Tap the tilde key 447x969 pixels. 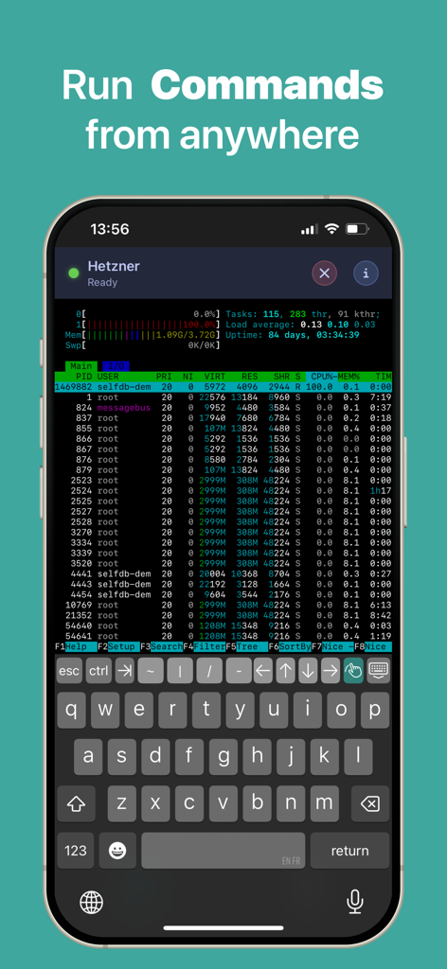tap(151, 671)
